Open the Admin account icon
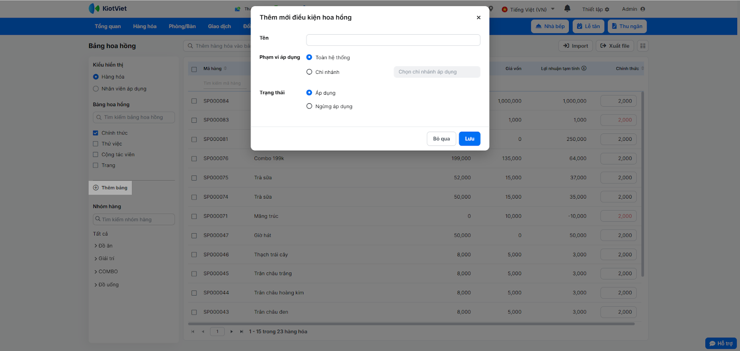This screenshot has width=740, height=351. click(x=642, y=9)
